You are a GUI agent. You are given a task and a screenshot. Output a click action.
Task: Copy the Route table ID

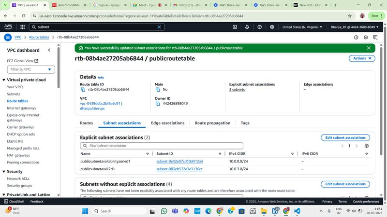point(83,90)
